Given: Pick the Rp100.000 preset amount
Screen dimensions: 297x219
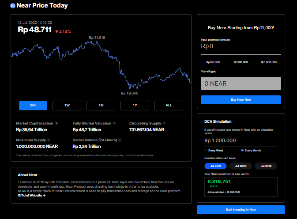Looking at the screenshot, I should pyautogui.click(x=213, y=62).
